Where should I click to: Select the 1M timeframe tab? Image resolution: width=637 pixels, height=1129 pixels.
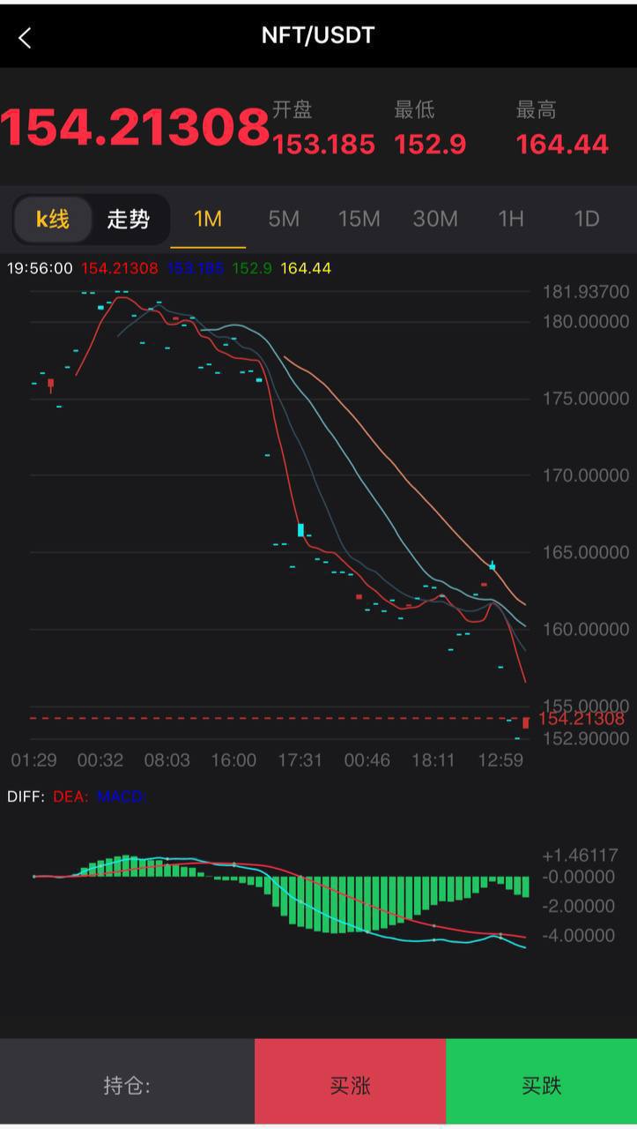point(208,219)
